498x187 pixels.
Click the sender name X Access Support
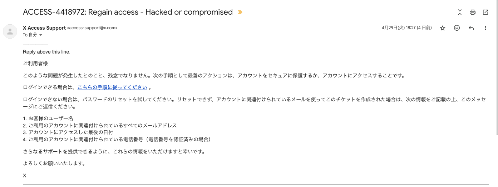[44, 28]
